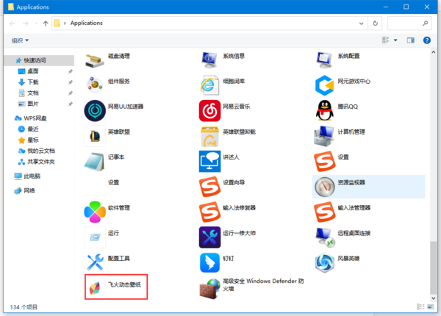Click the scrollbar down arrow
441x316 pixels.
click(433, 298)
